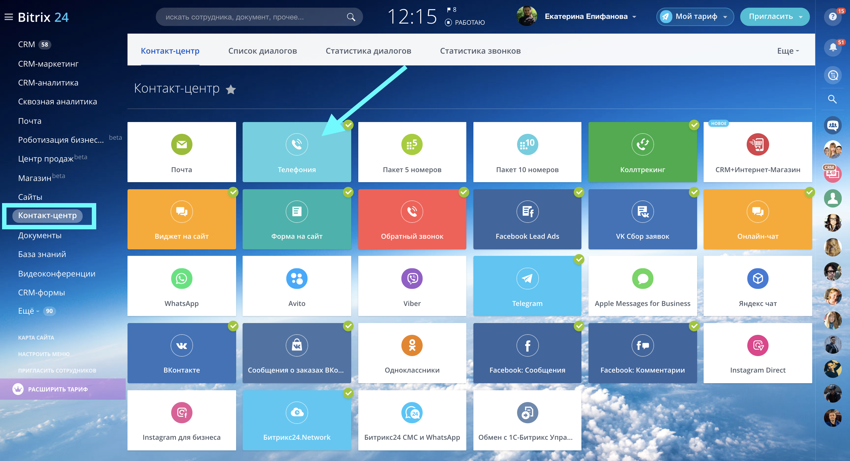Open the Одноклассники tile
850x461 pixels.
412,353
